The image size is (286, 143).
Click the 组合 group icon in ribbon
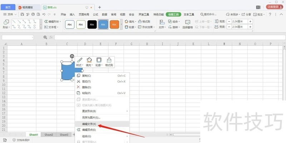pyautogui.click(x=170, y=21)
